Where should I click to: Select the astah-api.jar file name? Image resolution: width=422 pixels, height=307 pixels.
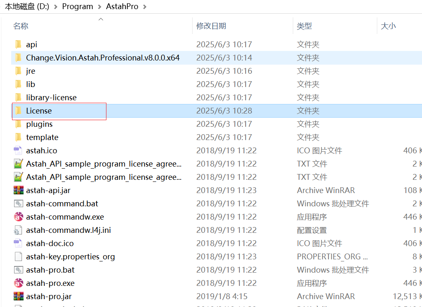click(48, 191)
